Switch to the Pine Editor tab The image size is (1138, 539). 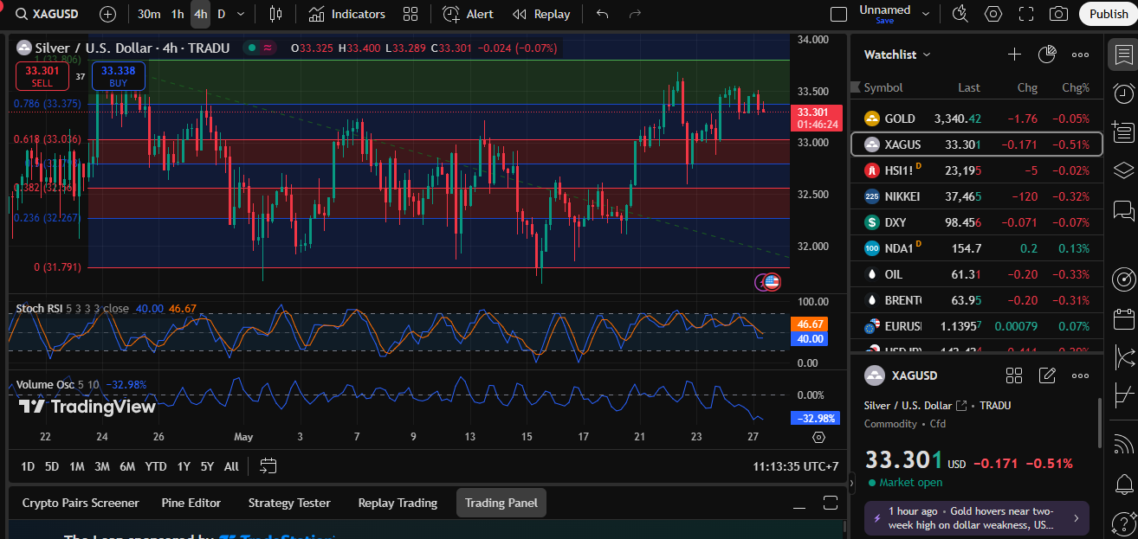191,503
